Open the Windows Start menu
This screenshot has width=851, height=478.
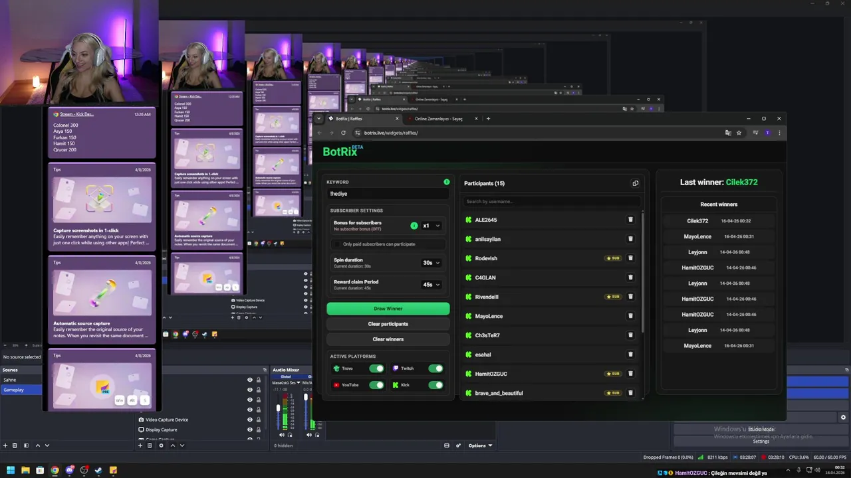click(x=11, y=470)
